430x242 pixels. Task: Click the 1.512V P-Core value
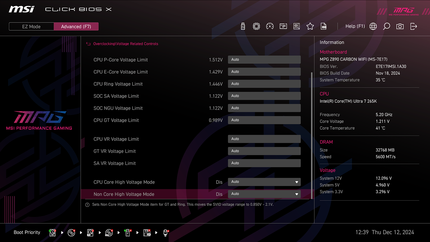tap(216, 60)
